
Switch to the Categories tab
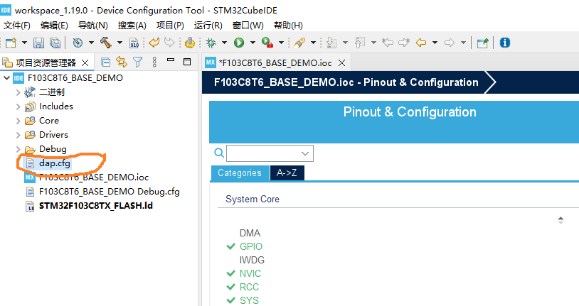[x=240, y=173]
